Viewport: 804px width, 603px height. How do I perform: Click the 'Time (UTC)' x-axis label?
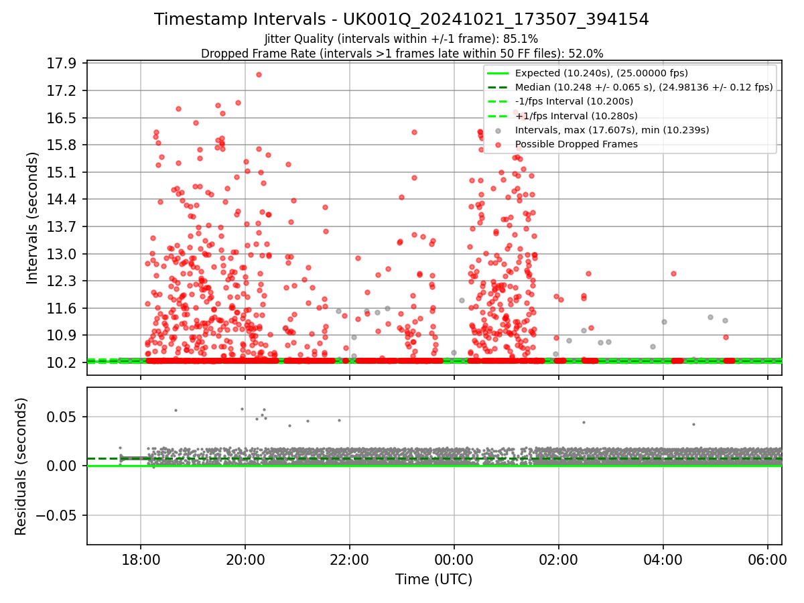[433, 580]
